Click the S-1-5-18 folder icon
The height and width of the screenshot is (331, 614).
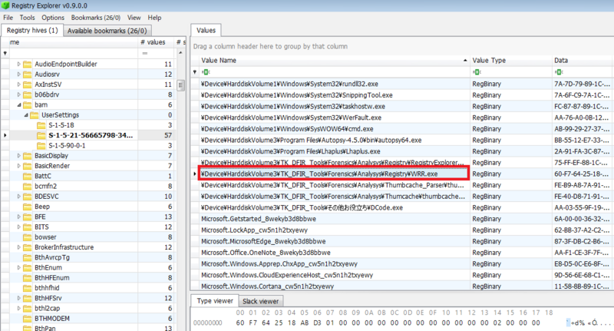click(x=41, y=125)
